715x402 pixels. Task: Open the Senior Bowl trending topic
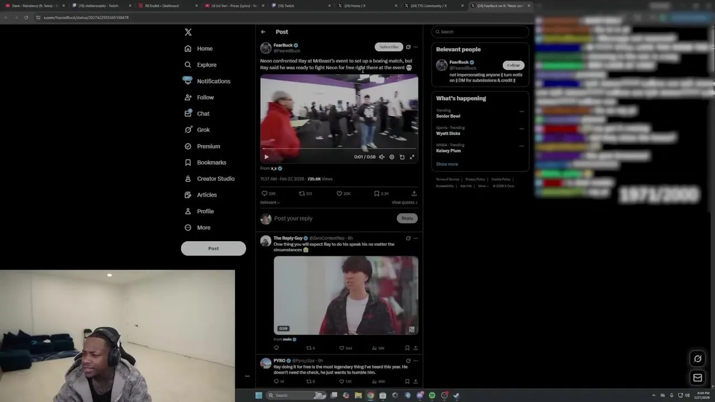pyautogui.click(x=448, y=116)
